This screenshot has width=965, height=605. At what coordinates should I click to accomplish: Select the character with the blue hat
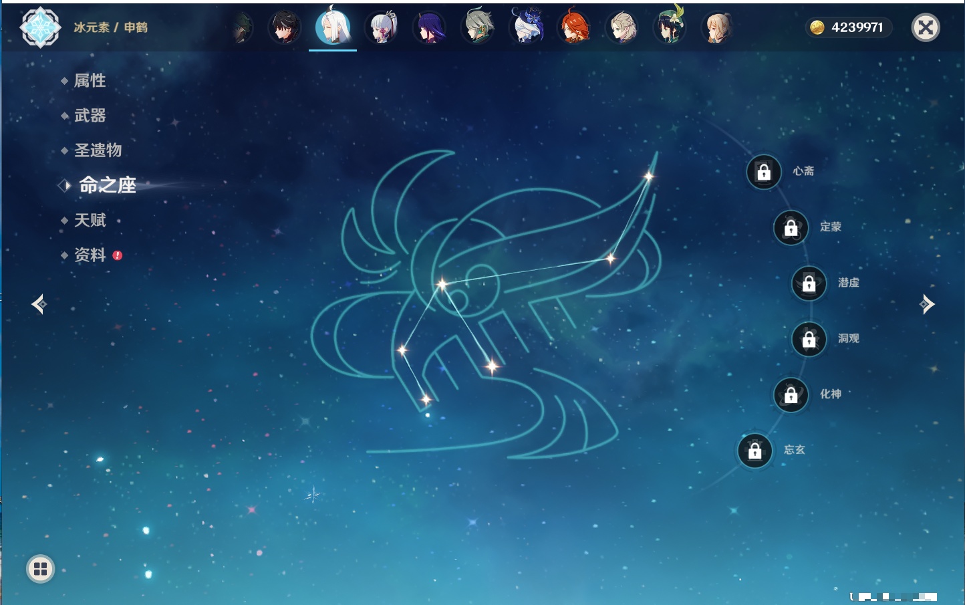tap(527, 26)
